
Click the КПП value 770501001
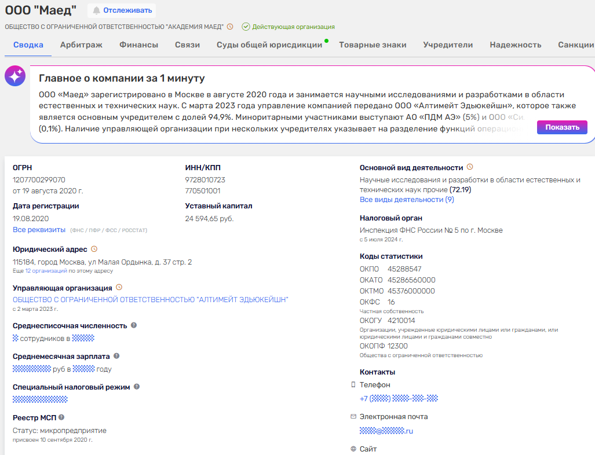point(203,190)
